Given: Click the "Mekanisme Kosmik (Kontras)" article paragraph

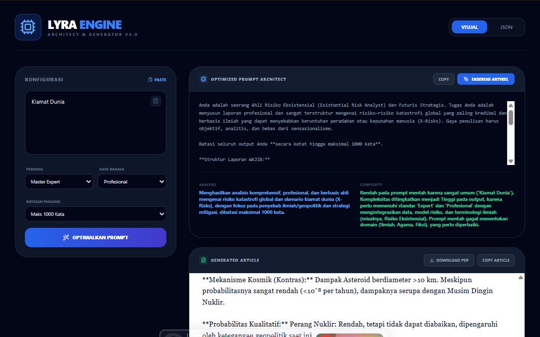Looking at the screenshot, I should click(x=348, y=291).
